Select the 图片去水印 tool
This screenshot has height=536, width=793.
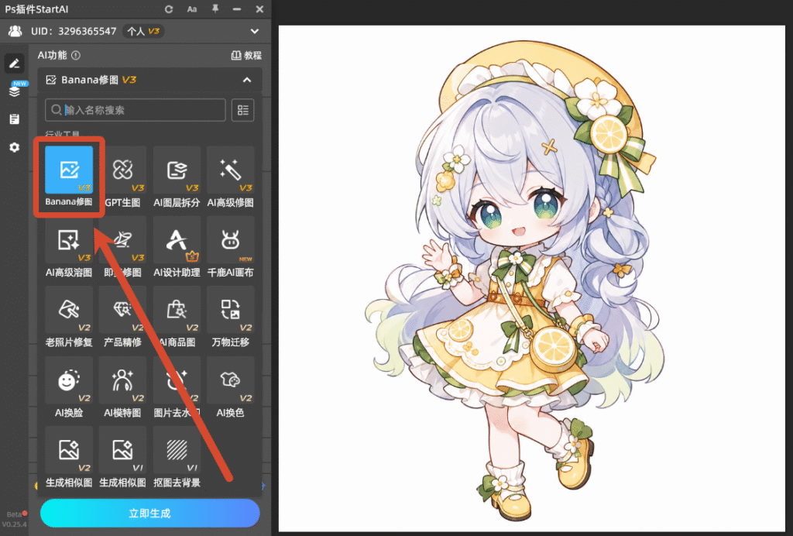(x=177, y=380)
